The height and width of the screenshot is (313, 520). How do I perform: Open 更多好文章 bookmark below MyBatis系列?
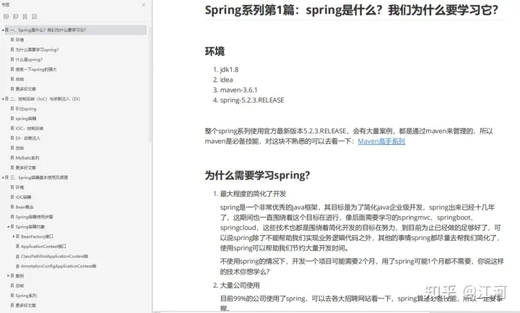[x=25, y=168]
